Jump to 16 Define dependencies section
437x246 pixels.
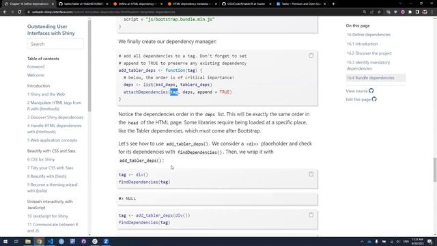(x=369, y=35)
